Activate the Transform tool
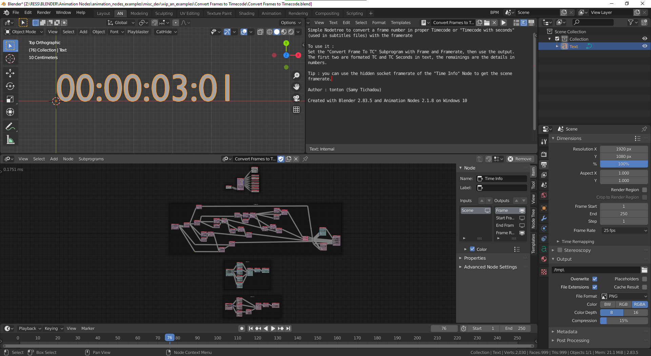Screen dimensions: 651x356 pyautogui.click(x=10, y=112)
